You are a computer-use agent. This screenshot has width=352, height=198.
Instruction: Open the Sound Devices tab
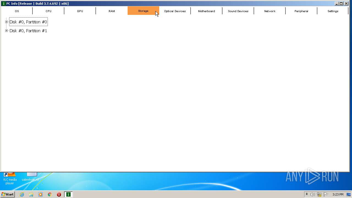(238, 11)
